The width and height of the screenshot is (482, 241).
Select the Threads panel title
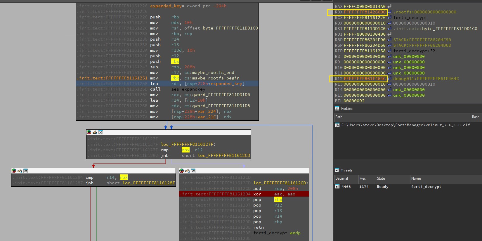click(x=347, y=170)
